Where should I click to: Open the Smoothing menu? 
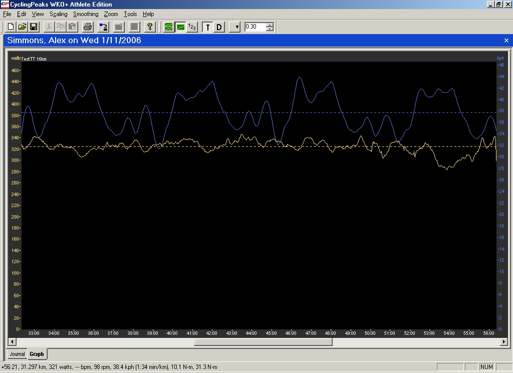tap(86, 14)
